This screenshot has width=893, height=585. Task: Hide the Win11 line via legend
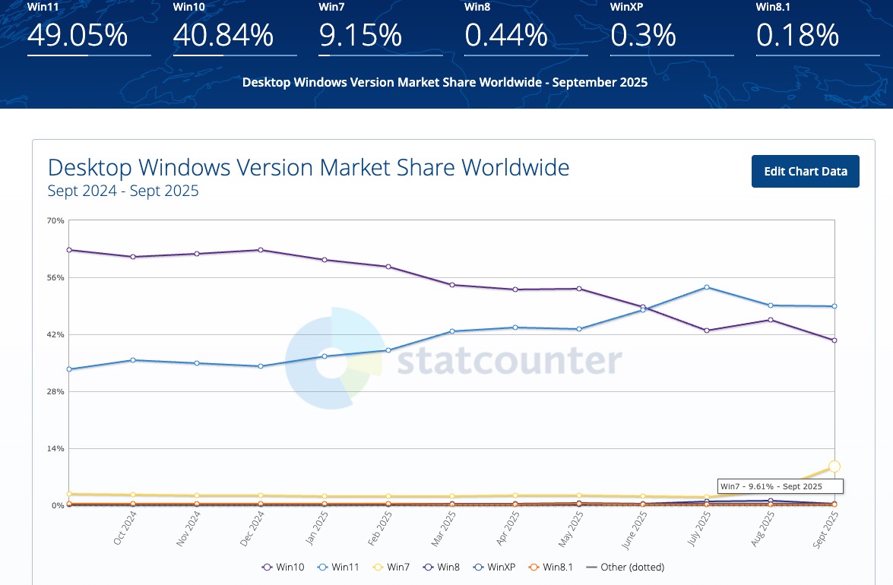pos(338,567)
